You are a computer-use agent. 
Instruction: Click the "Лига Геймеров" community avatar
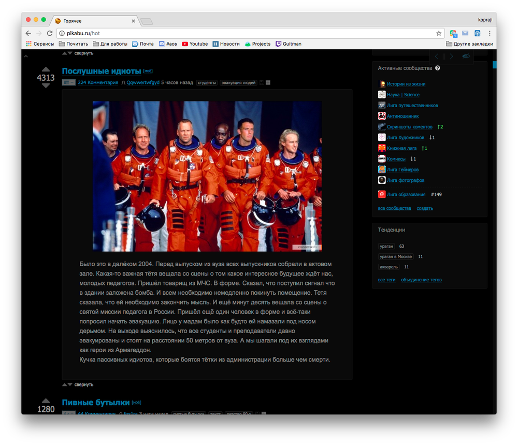(x=382, y=169)
